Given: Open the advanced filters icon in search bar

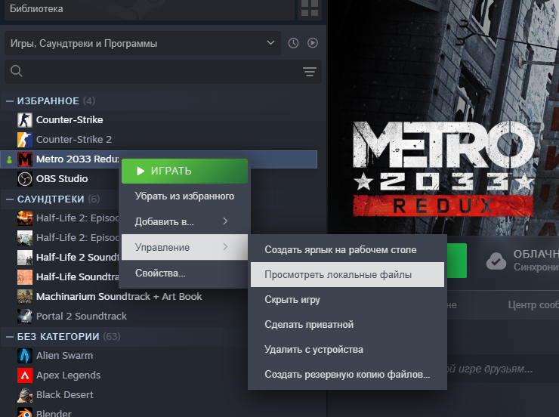Looking at the screenshot, I should (310, 72).
